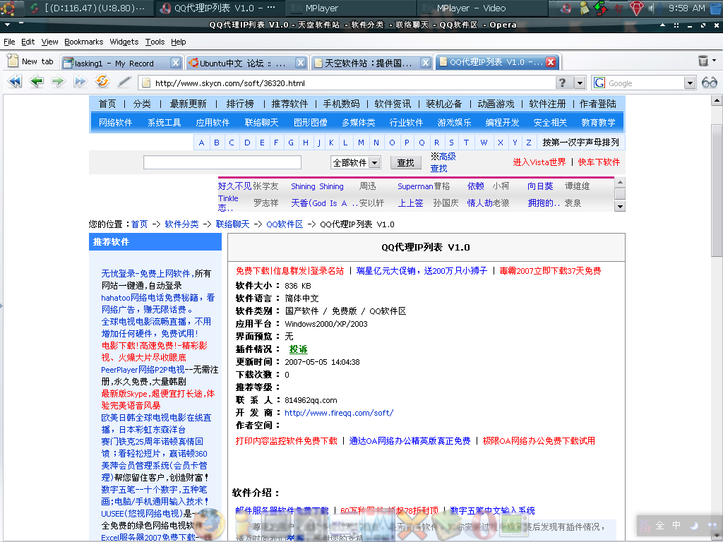Image resolution: width=723 pixels, height=542 pixels.
Task: Click the wand (pencil) toolbar icon
Action: [124, 82]
